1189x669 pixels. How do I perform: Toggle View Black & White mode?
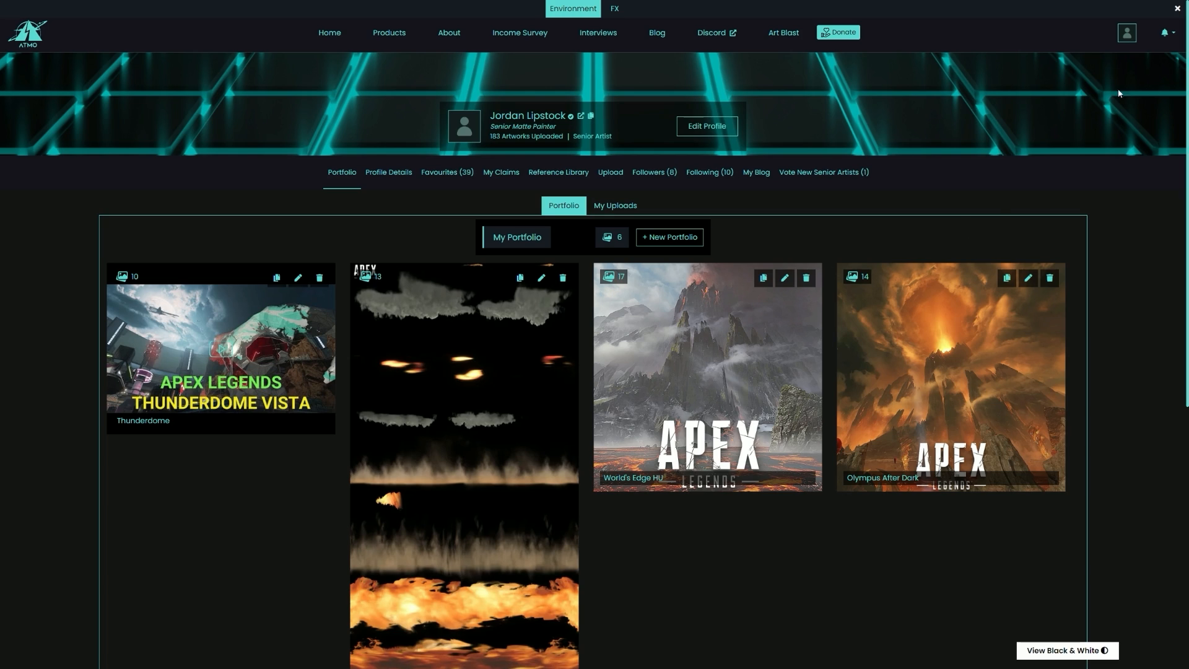[1067, 650]
